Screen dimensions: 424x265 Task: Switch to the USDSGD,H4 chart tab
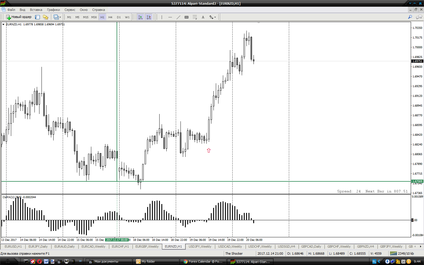coord(286,246)
